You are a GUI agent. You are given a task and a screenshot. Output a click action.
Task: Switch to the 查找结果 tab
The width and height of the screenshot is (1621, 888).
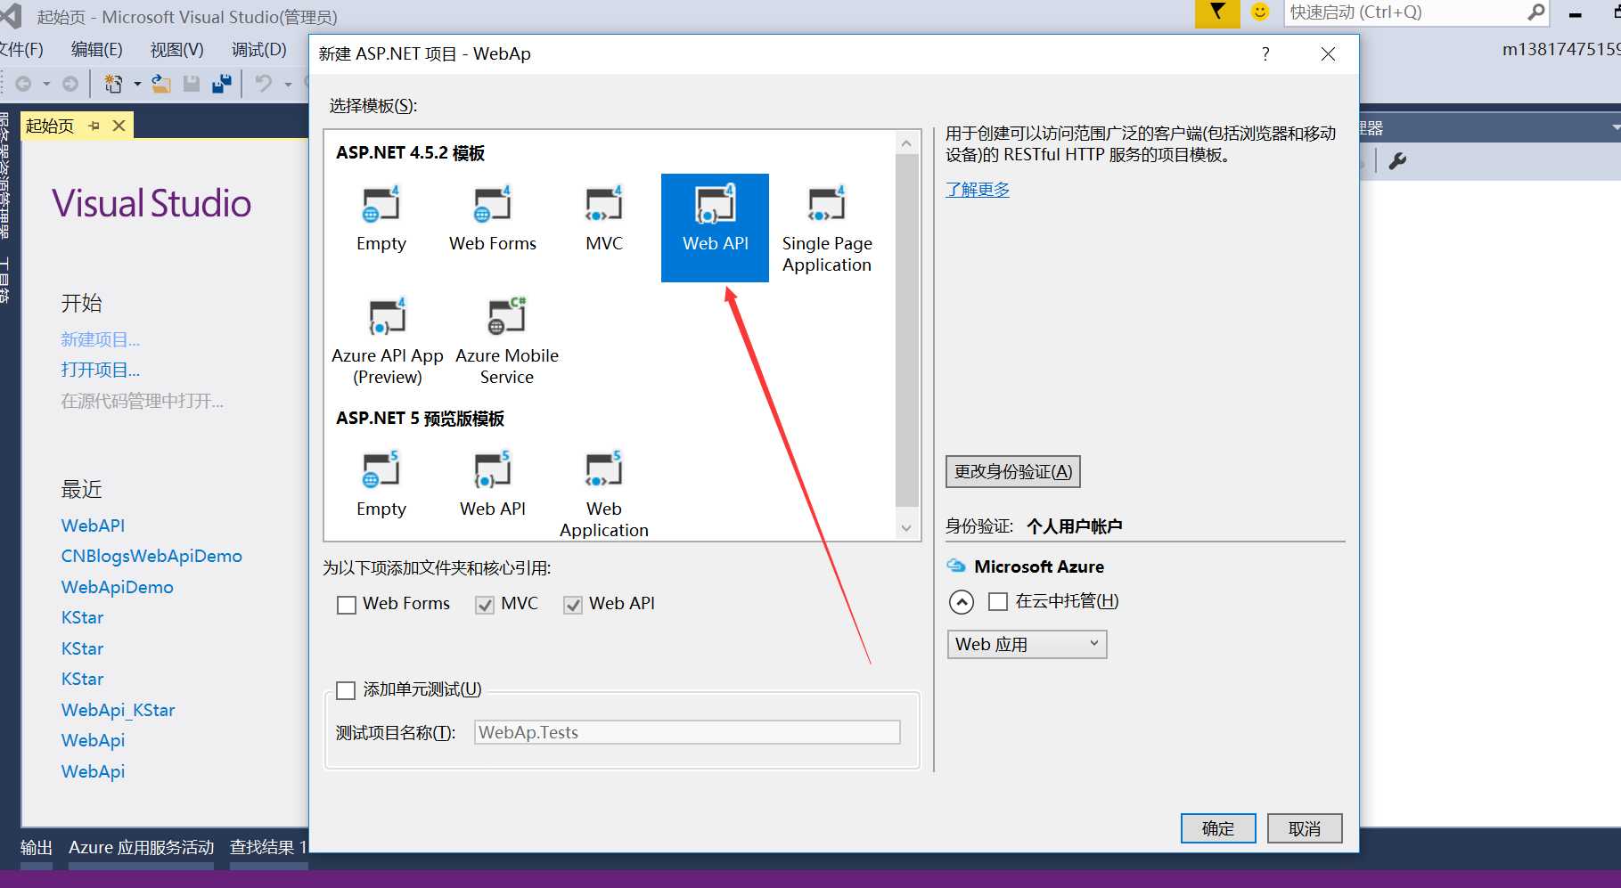pyautogui.click(x=268, y=847)
